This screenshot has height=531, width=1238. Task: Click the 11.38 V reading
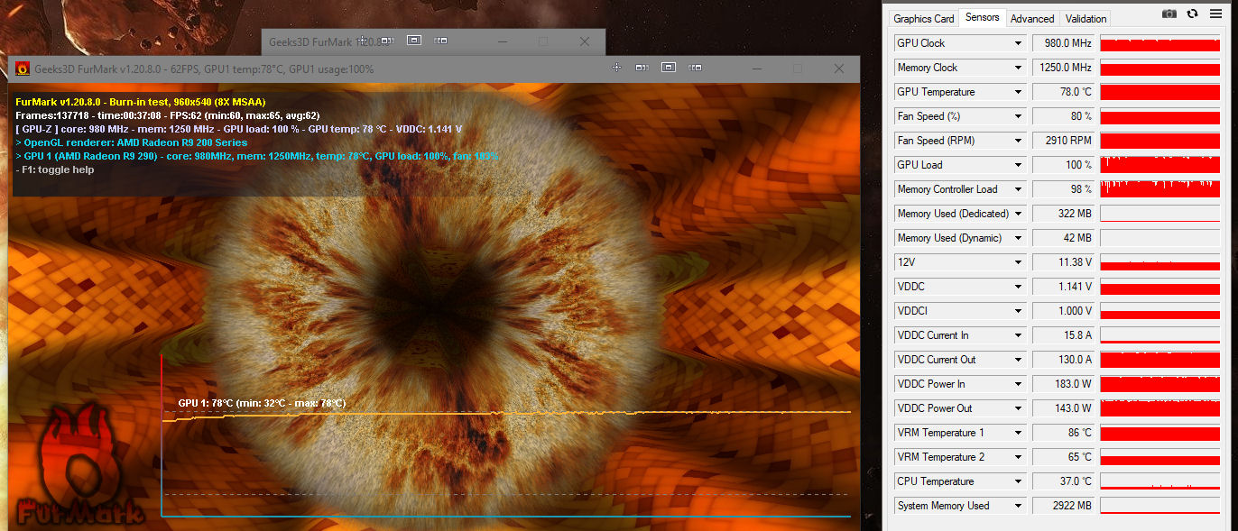coord(1064,262)
